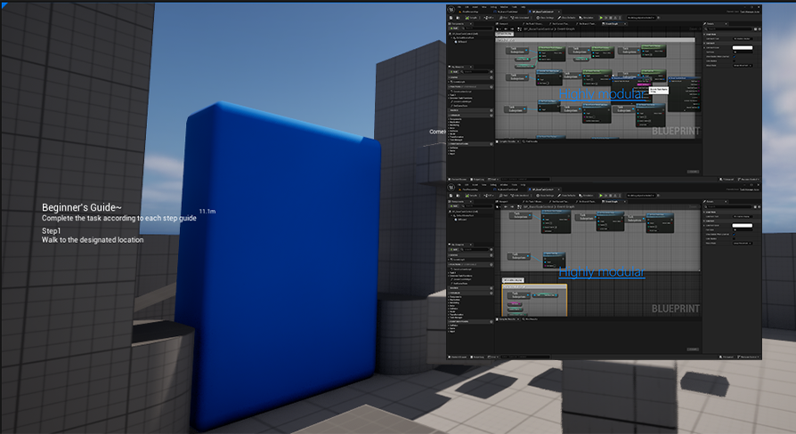
Task: Click Content Drawer in upper editor status bar
Action: (459, 180)
